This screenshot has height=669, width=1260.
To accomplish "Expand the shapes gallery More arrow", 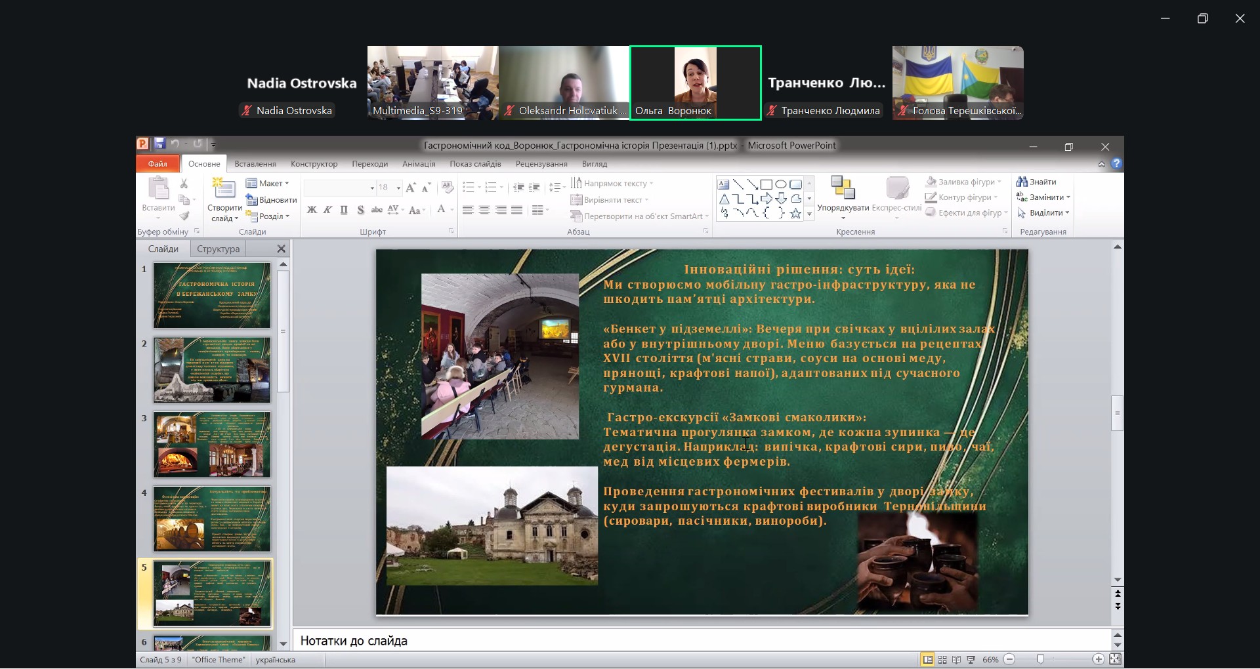I will tap(809, 213).
